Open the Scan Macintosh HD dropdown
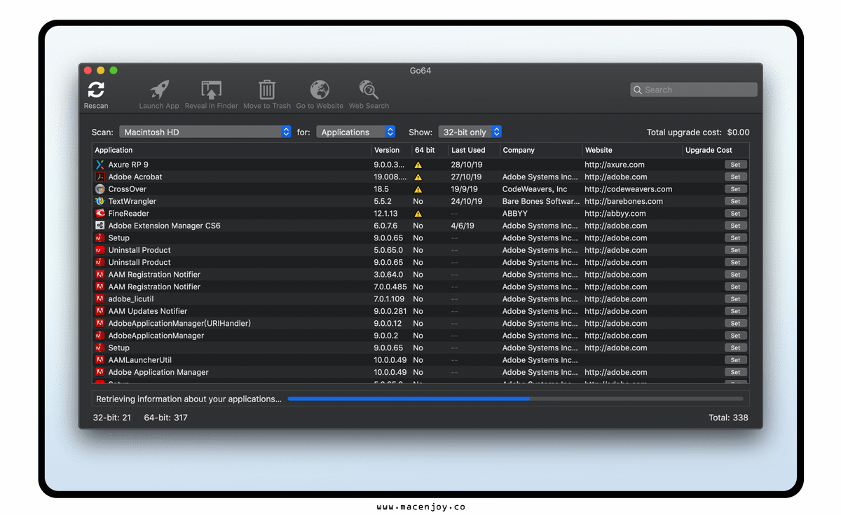841x515 pixels. tap(205, 132)
